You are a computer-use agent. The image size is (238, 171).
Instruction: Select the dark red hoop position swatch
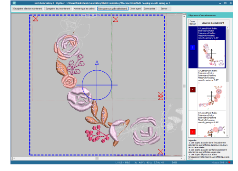193,90
